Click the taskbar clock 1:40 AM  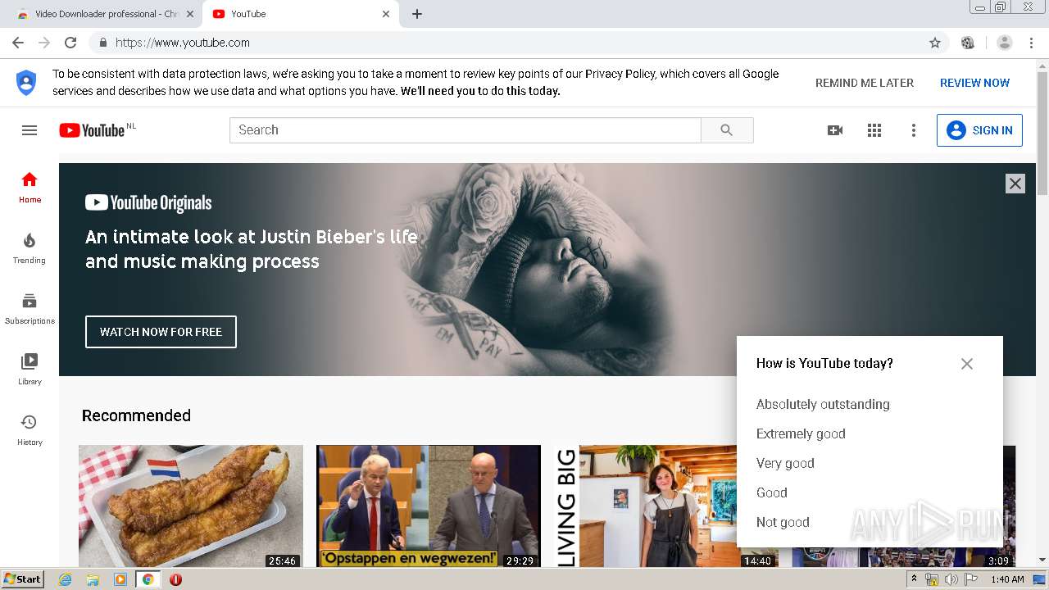(x=1007, y=579)
